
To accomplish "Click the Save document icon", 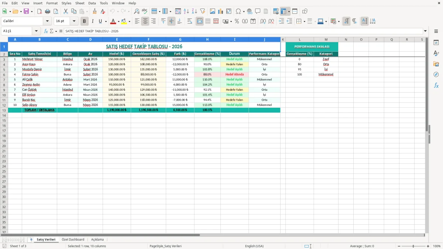I will pyautogui.click(x=26, y=11).
